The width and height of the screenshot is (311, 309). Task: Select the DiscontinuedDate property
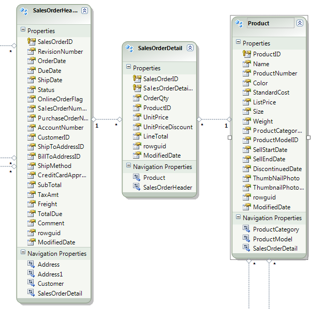[x=277, y=169]
